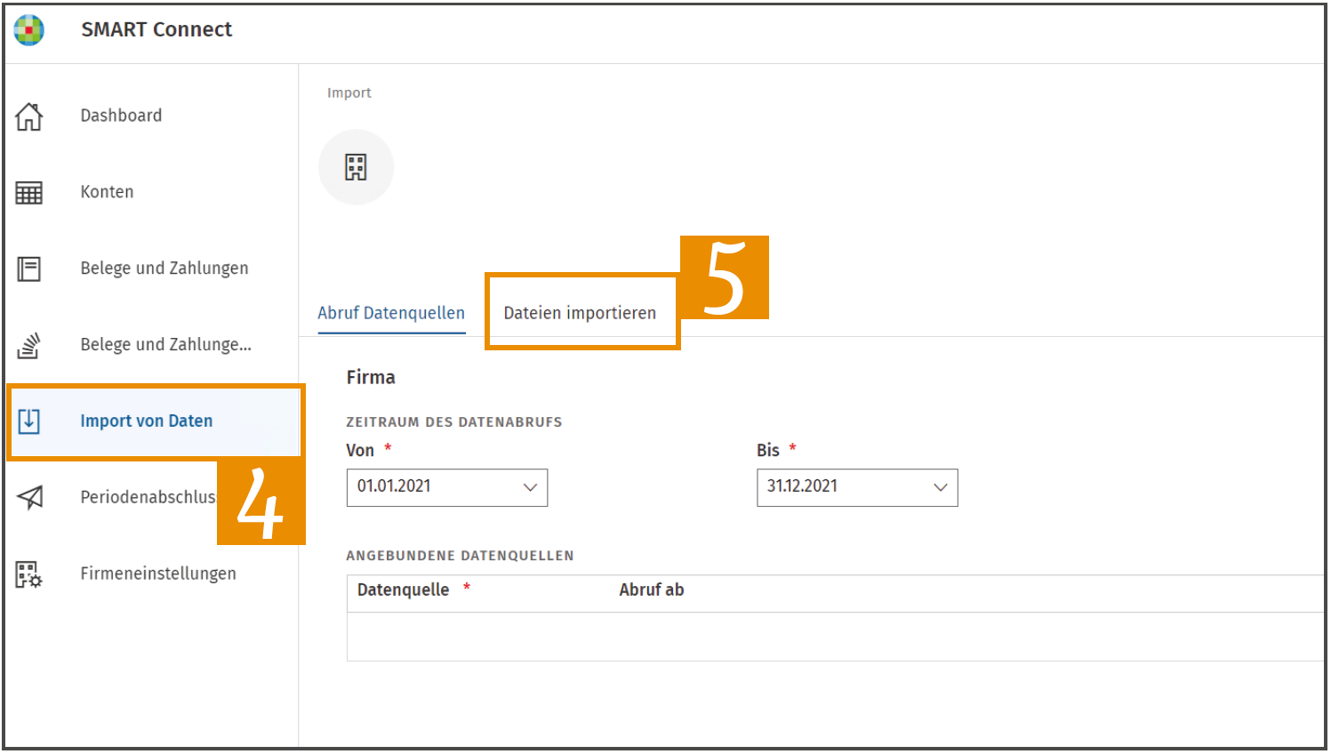The height and width of the screenshot is (754, 1331).
Task: Switch to the Dateien importieren tab
Action: point(580,313)
